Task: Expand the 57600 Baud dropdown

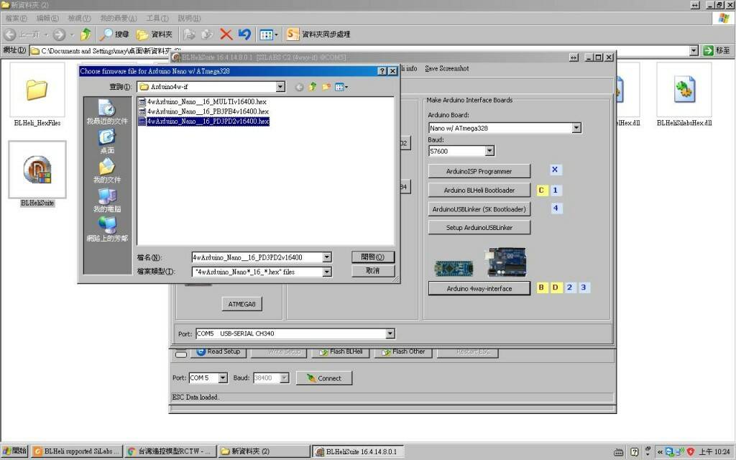Action: pyautogui.click(x=489, y=151)
